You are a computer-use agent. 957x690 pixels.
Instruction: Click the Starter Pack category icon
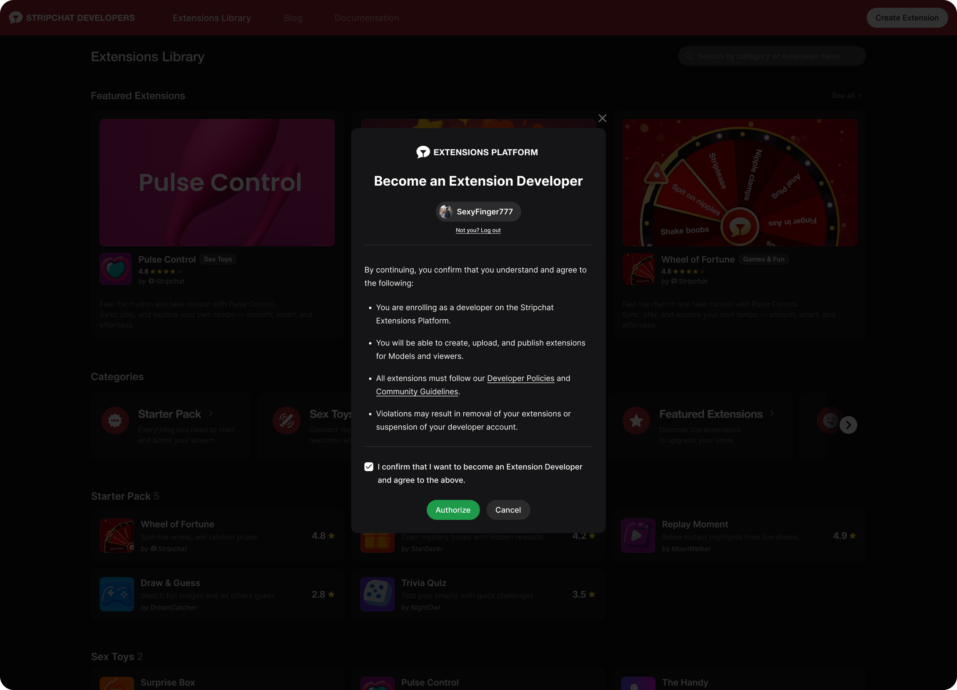pyautogui.click(x=115, y=420)
